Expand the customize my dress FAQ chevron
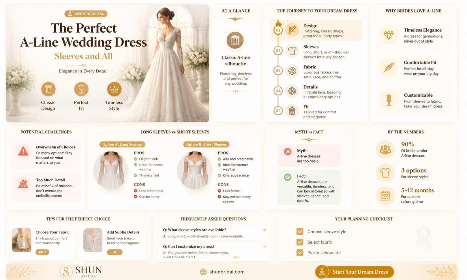 (x=265, y=247)
